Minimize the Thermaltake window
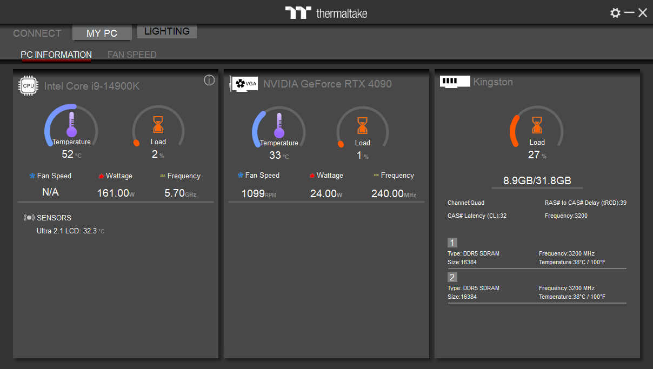 coord(629,12)
